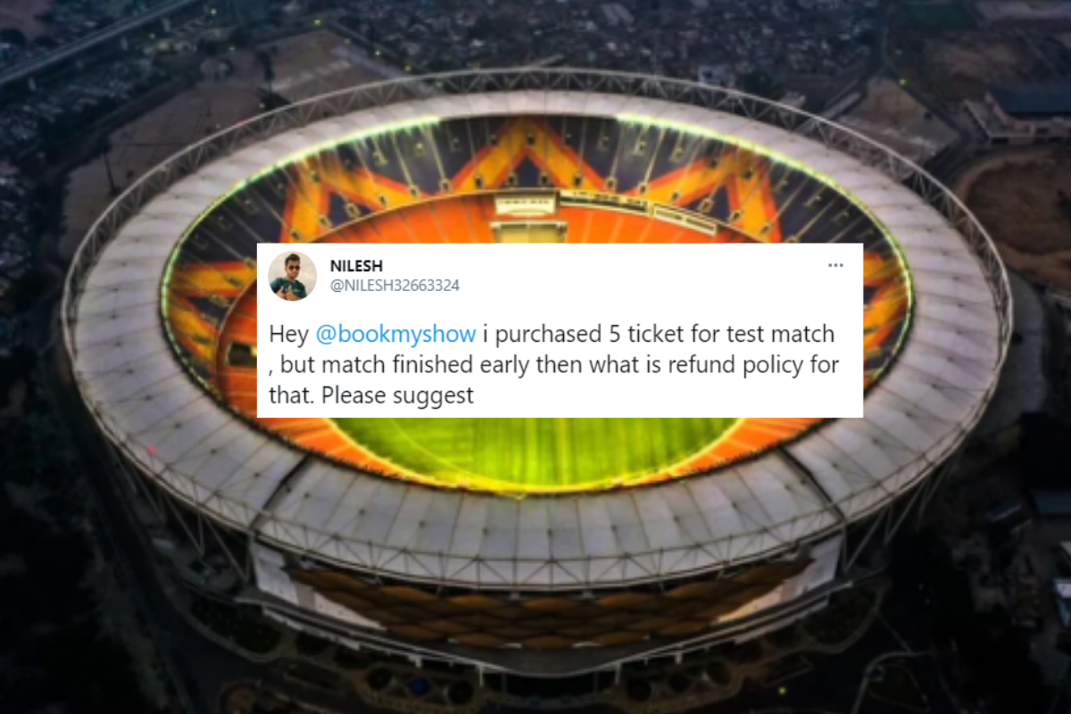Click the pavilion structure above the tweet card

point(530,216)
